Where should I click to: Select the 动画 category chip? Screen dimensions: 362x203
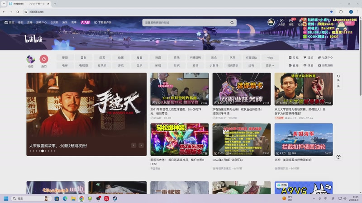(x=121, y=58)
